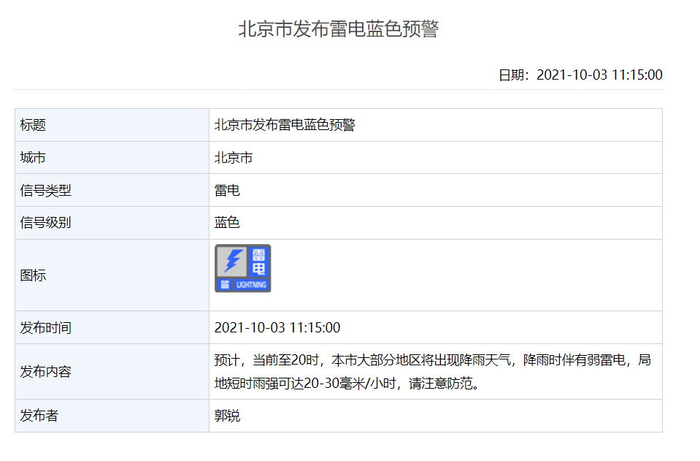Select the 标题 row label
Image resolution: width=700 pixels, height=461 pixels.
pyautogui.click(x=33, y=125)
